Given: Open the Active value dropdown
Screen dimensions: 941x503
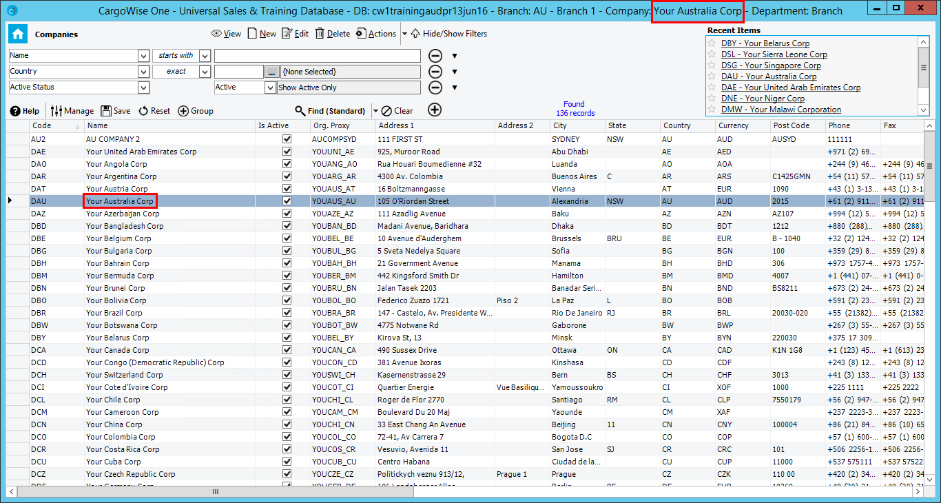Looking at the screenshot, I should pos(270,88).
